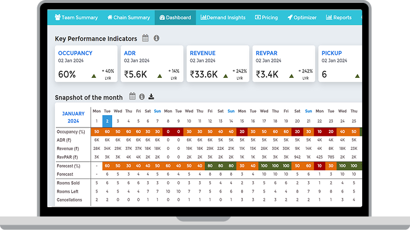Click the Chain Summary home icon

coord(110,18)
